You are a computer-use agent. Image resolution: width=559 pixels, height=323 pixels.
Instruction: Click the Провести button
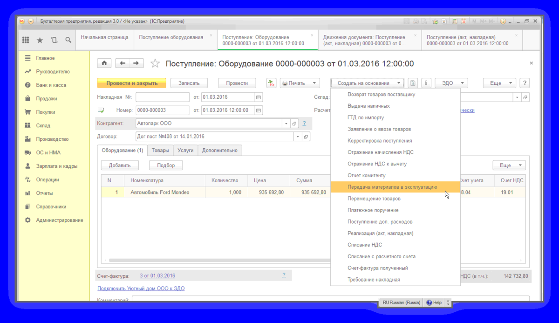coord(237,83)
